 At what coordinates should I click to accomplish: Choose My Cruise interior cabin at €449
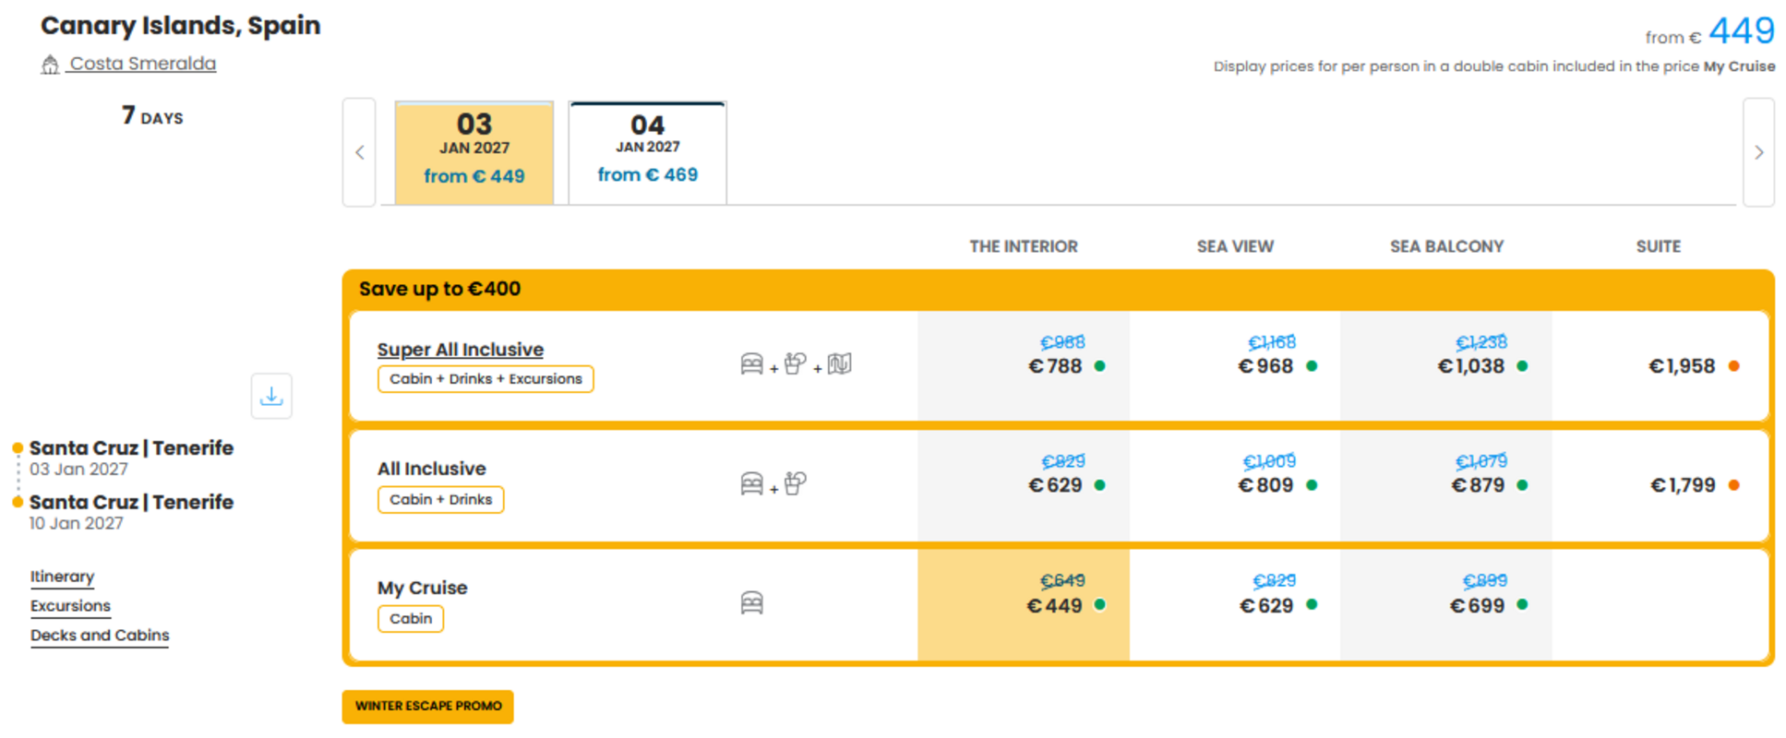[x=1023, y=604]
